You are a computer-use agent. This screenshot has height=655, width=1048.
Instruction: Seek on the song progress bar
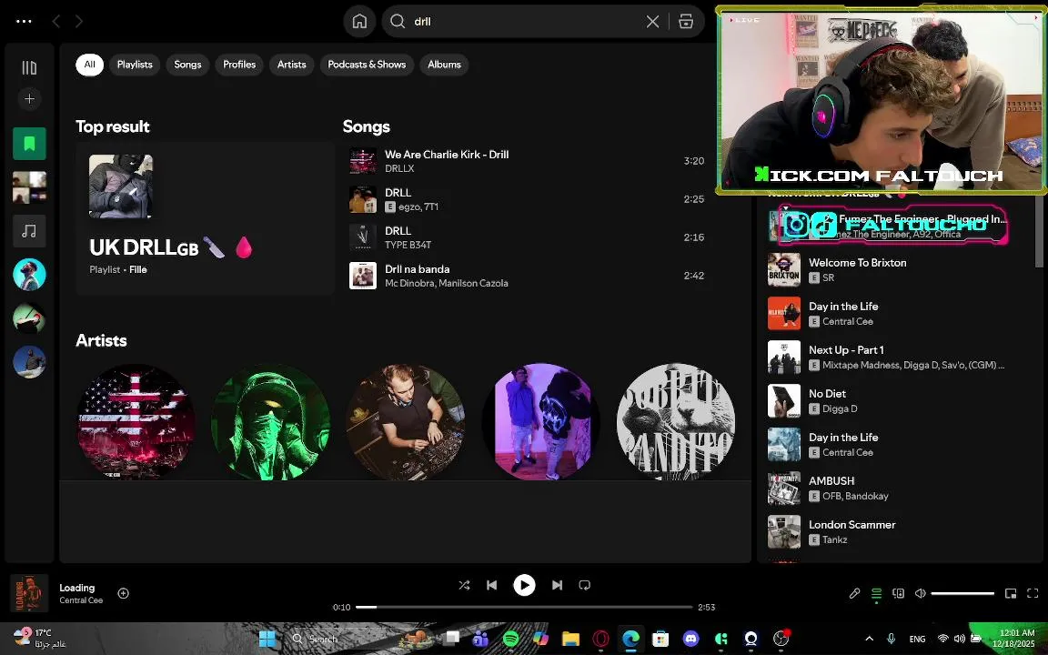click(524, 607)
